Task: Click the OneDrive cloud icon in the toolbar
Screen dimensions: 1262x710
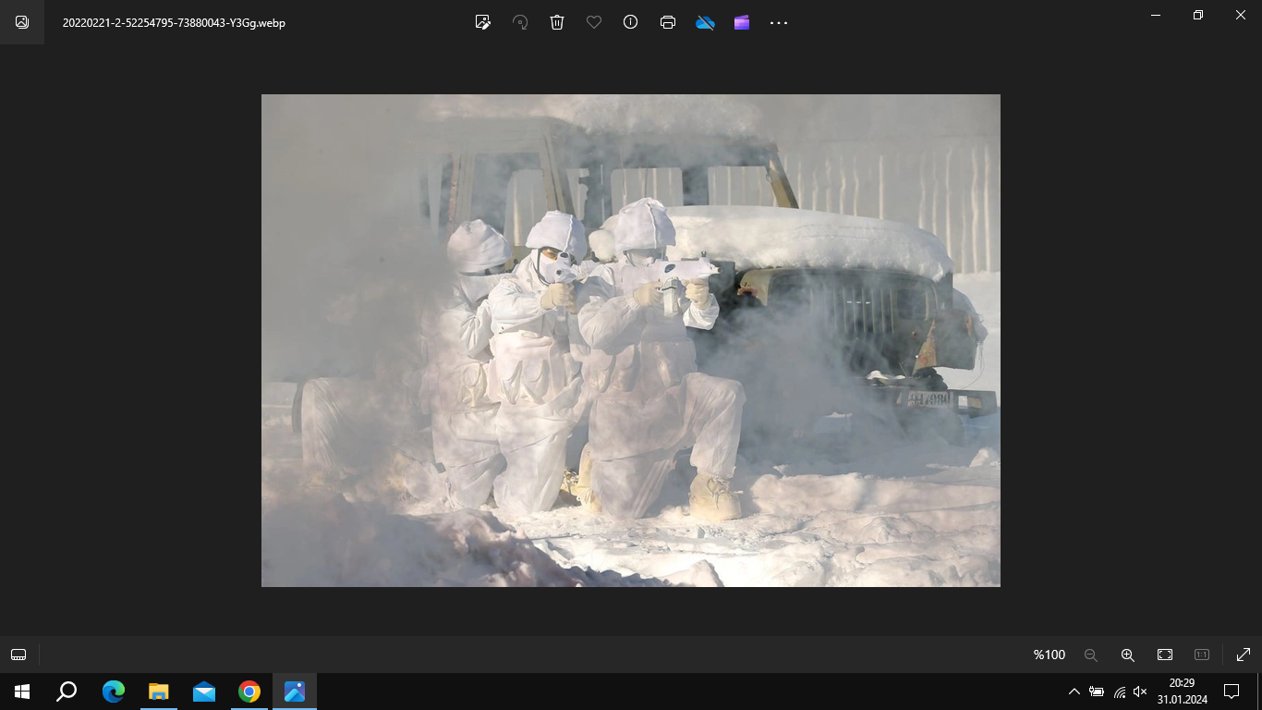Action: [x=705, y=22]
